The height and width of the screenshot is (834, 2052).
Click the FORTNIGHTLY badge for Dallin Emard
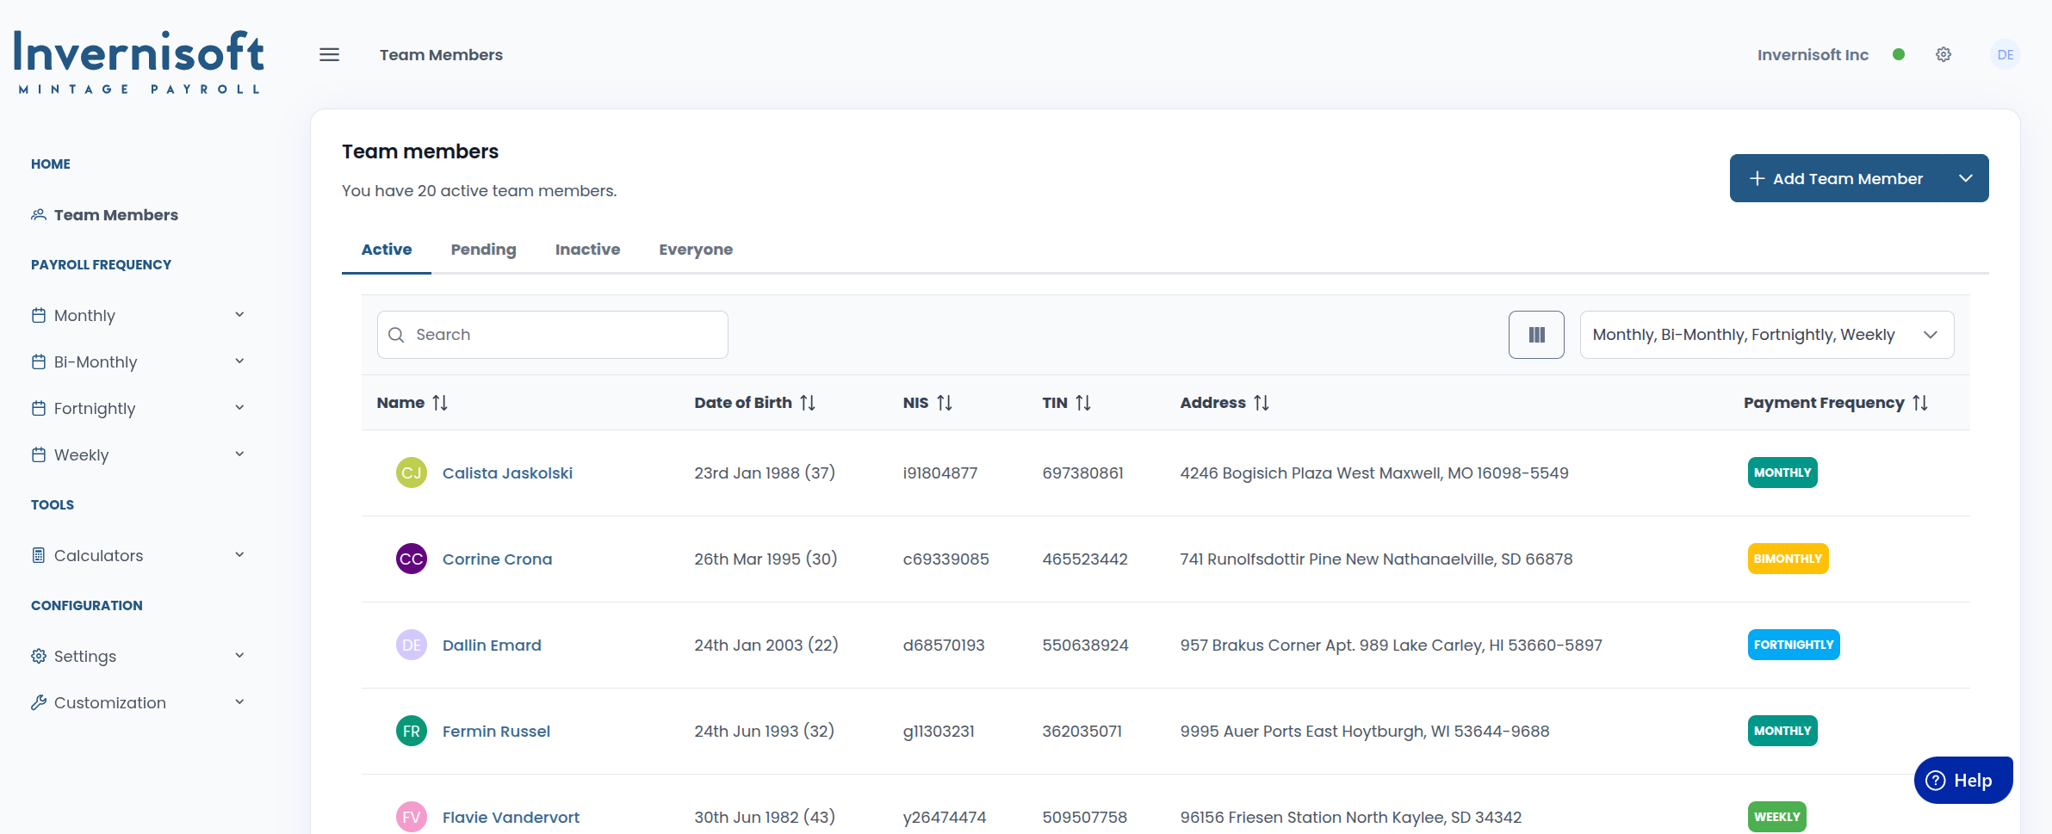tap(1793, 645)
